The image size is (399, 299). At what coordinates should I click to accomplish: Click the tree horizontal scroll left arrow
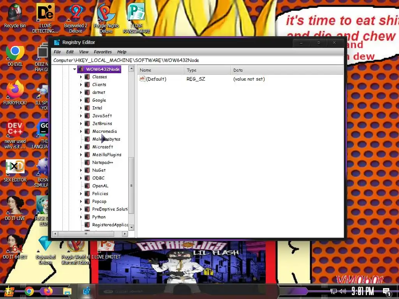pos(55,234)
